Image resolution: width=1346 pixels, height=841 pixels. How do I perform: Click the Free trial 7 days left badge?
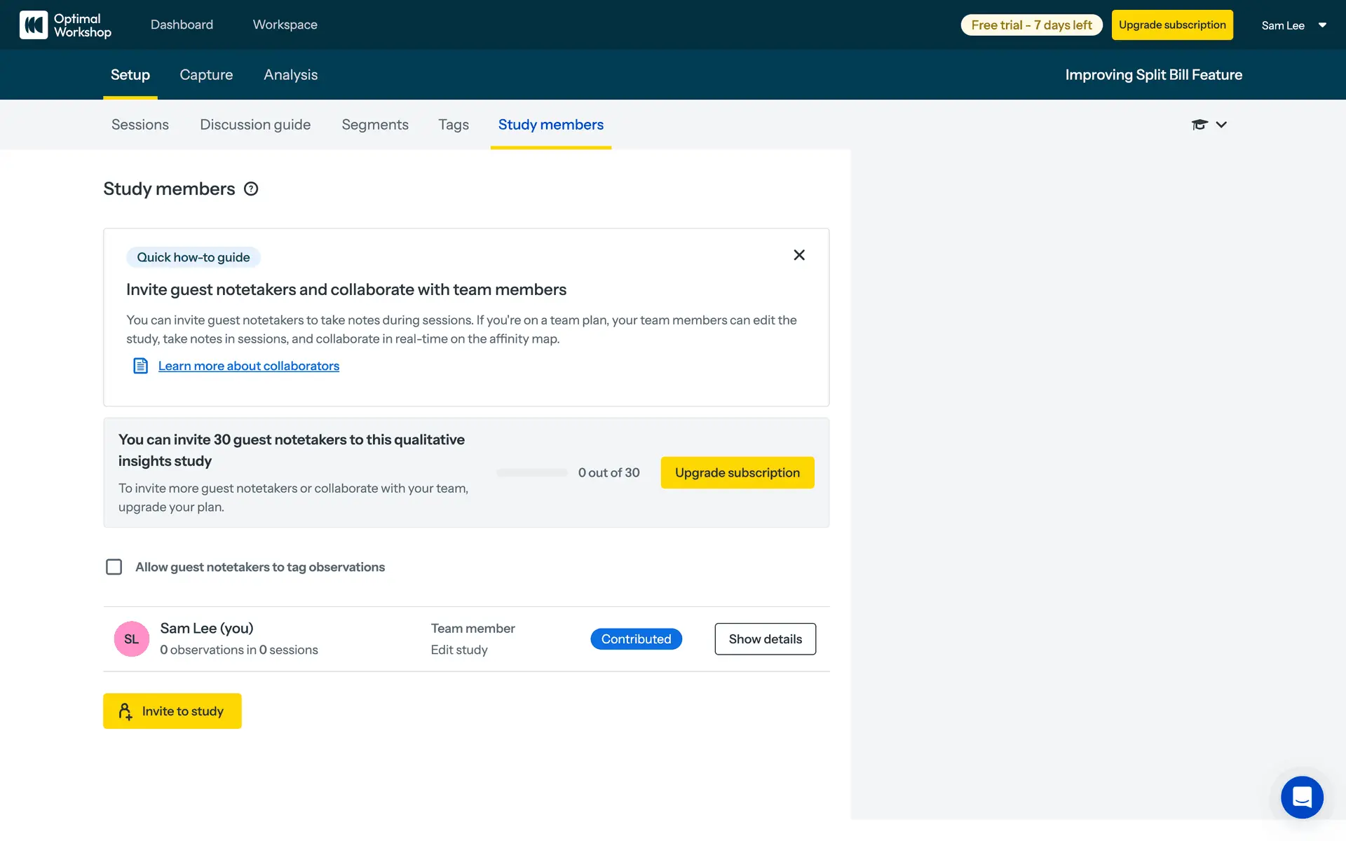[x=1031, y=25]
